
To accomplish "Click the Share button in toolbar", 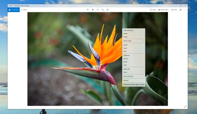I will pyautogui.click(x=174, y=10).
